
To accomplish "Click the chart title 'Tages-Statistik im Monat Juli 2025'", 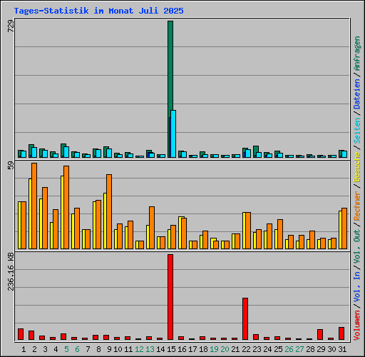I will point(98,11).
